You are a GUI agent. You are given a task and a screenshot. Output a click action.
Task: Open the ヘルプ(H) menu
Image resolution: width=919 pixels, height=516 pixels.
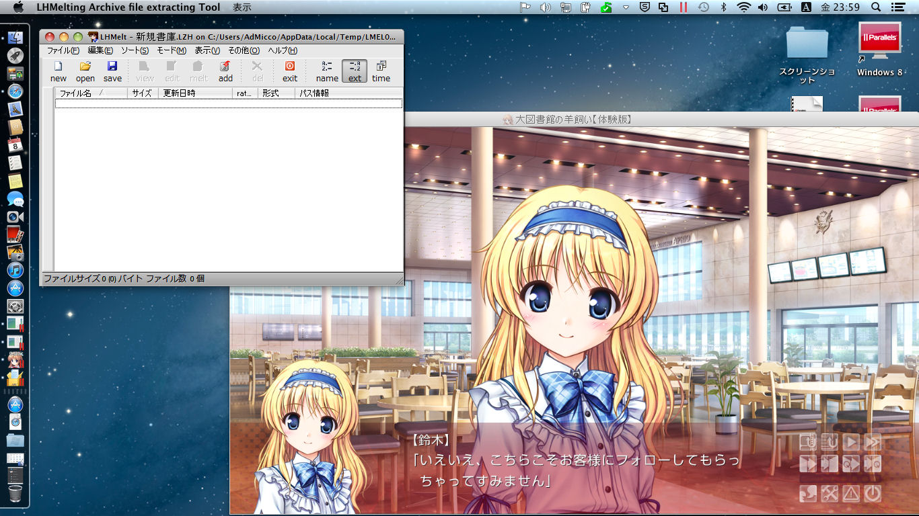pos(283,50)
